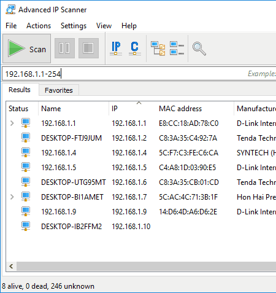Click MAC address C4:A8:1D:03:90:E5
The image size is (276, 293).
(187, 168)
